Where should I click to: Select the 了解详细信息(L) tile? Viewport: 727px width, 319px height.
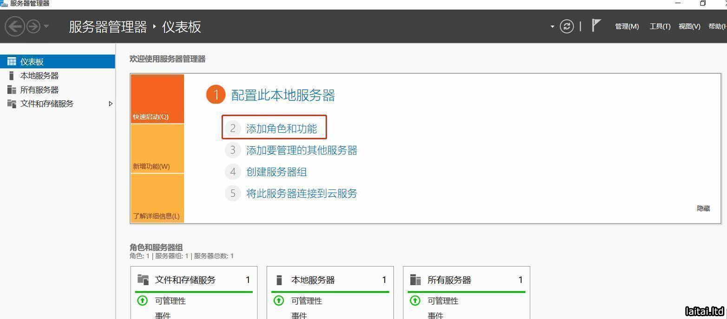(157, 198)
